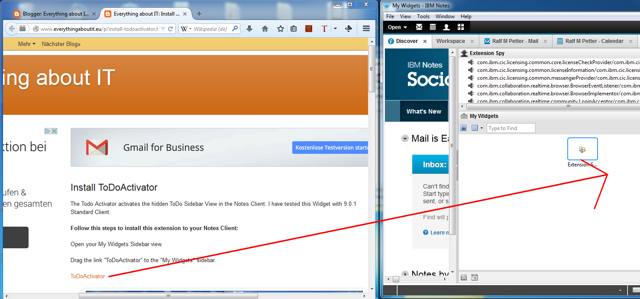Image resolution: width=640 pixels, height=299 pixels.
Task: Click the Calendar icon in Notes toolbar
Action: pos(433,27)
